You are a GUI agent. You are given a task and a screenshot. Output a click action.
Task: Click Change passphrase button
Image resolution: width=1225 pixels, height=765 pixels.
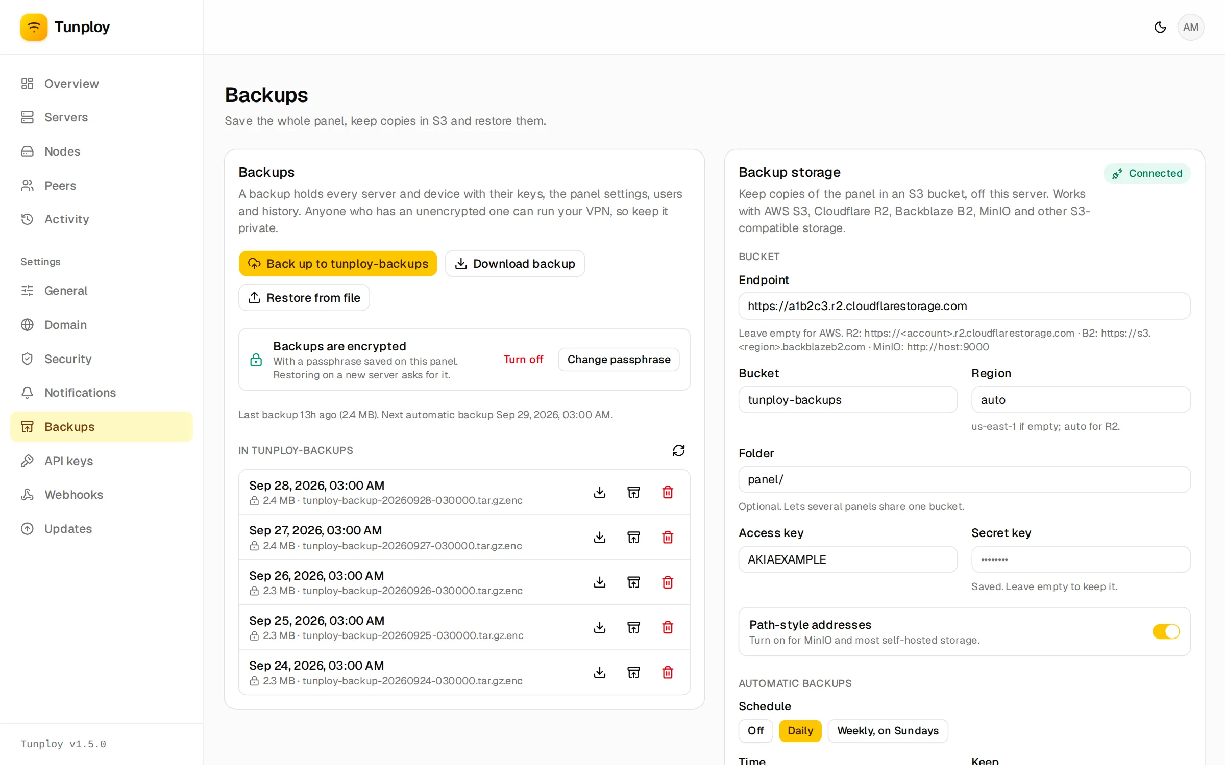pos(619,360)
